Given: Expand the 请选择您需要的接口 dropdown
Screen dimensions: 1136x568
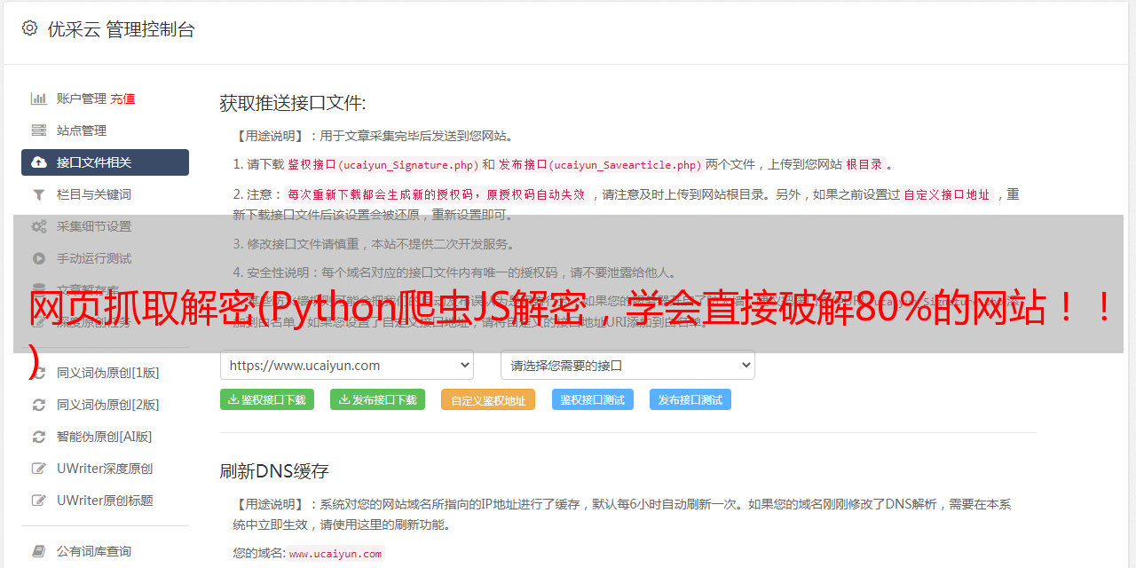Looking at the screenshot, I should click(627, 365).
